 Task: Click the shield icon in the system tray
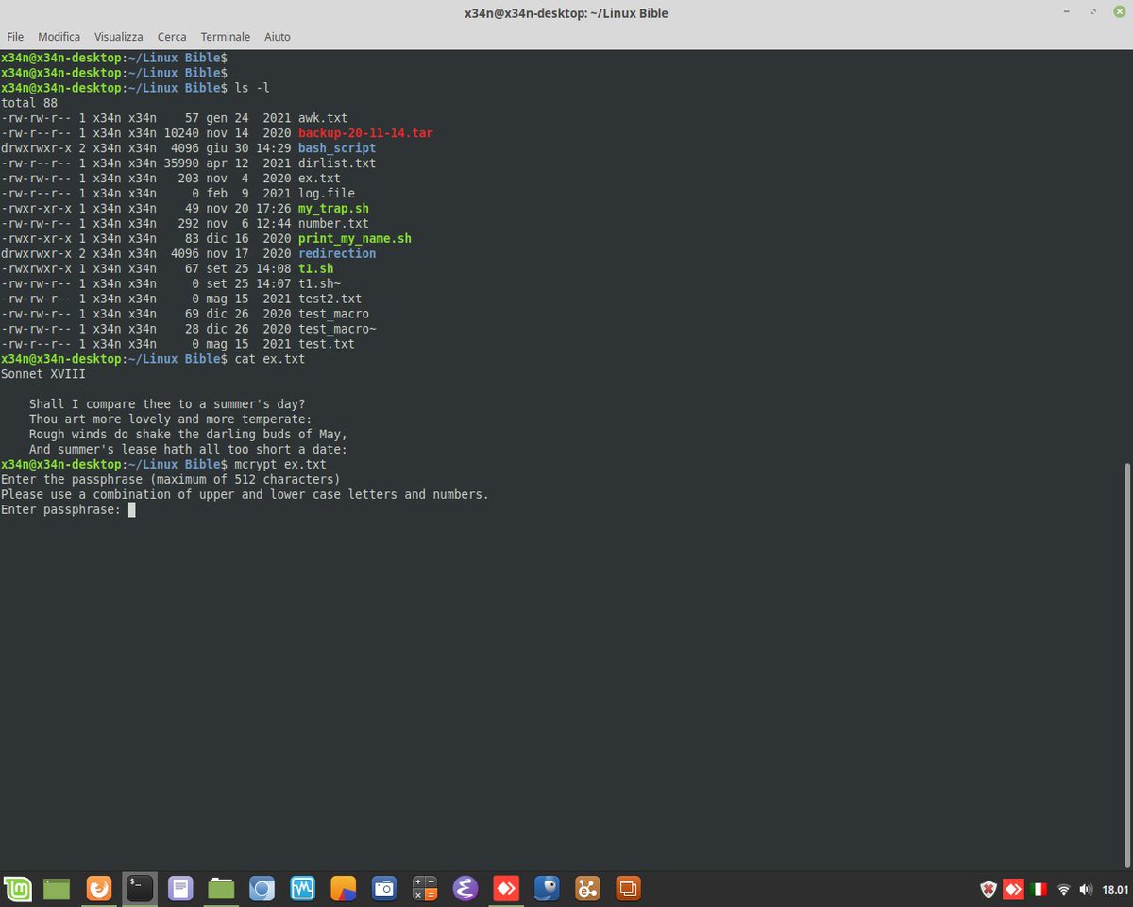(988, 889)
